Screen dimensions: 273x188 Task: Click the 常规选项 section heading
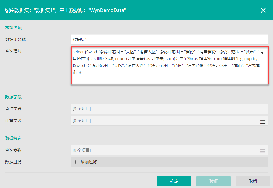point(13,28)
